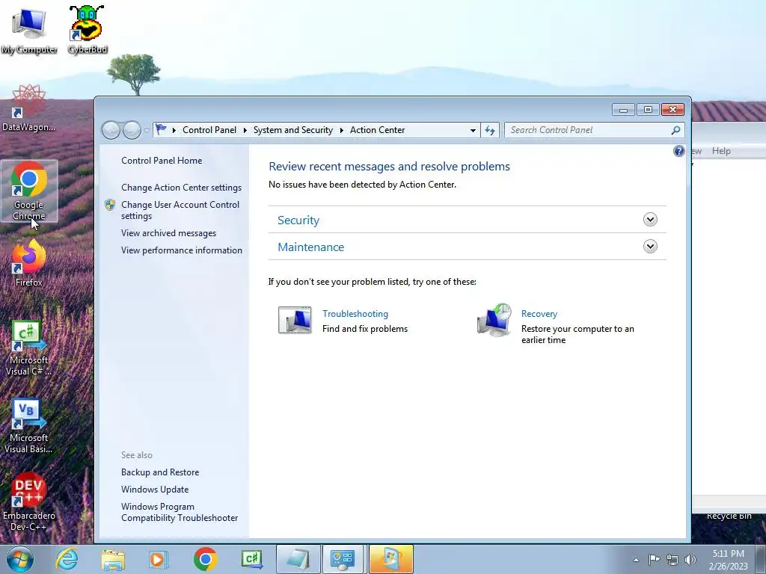Open View performance information
The height and width of the screenshot is (574, 766).
182,250
